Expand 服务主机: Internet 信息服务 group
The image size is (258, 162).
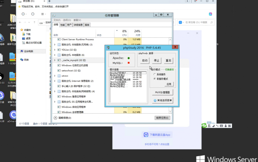click(55, 81)
